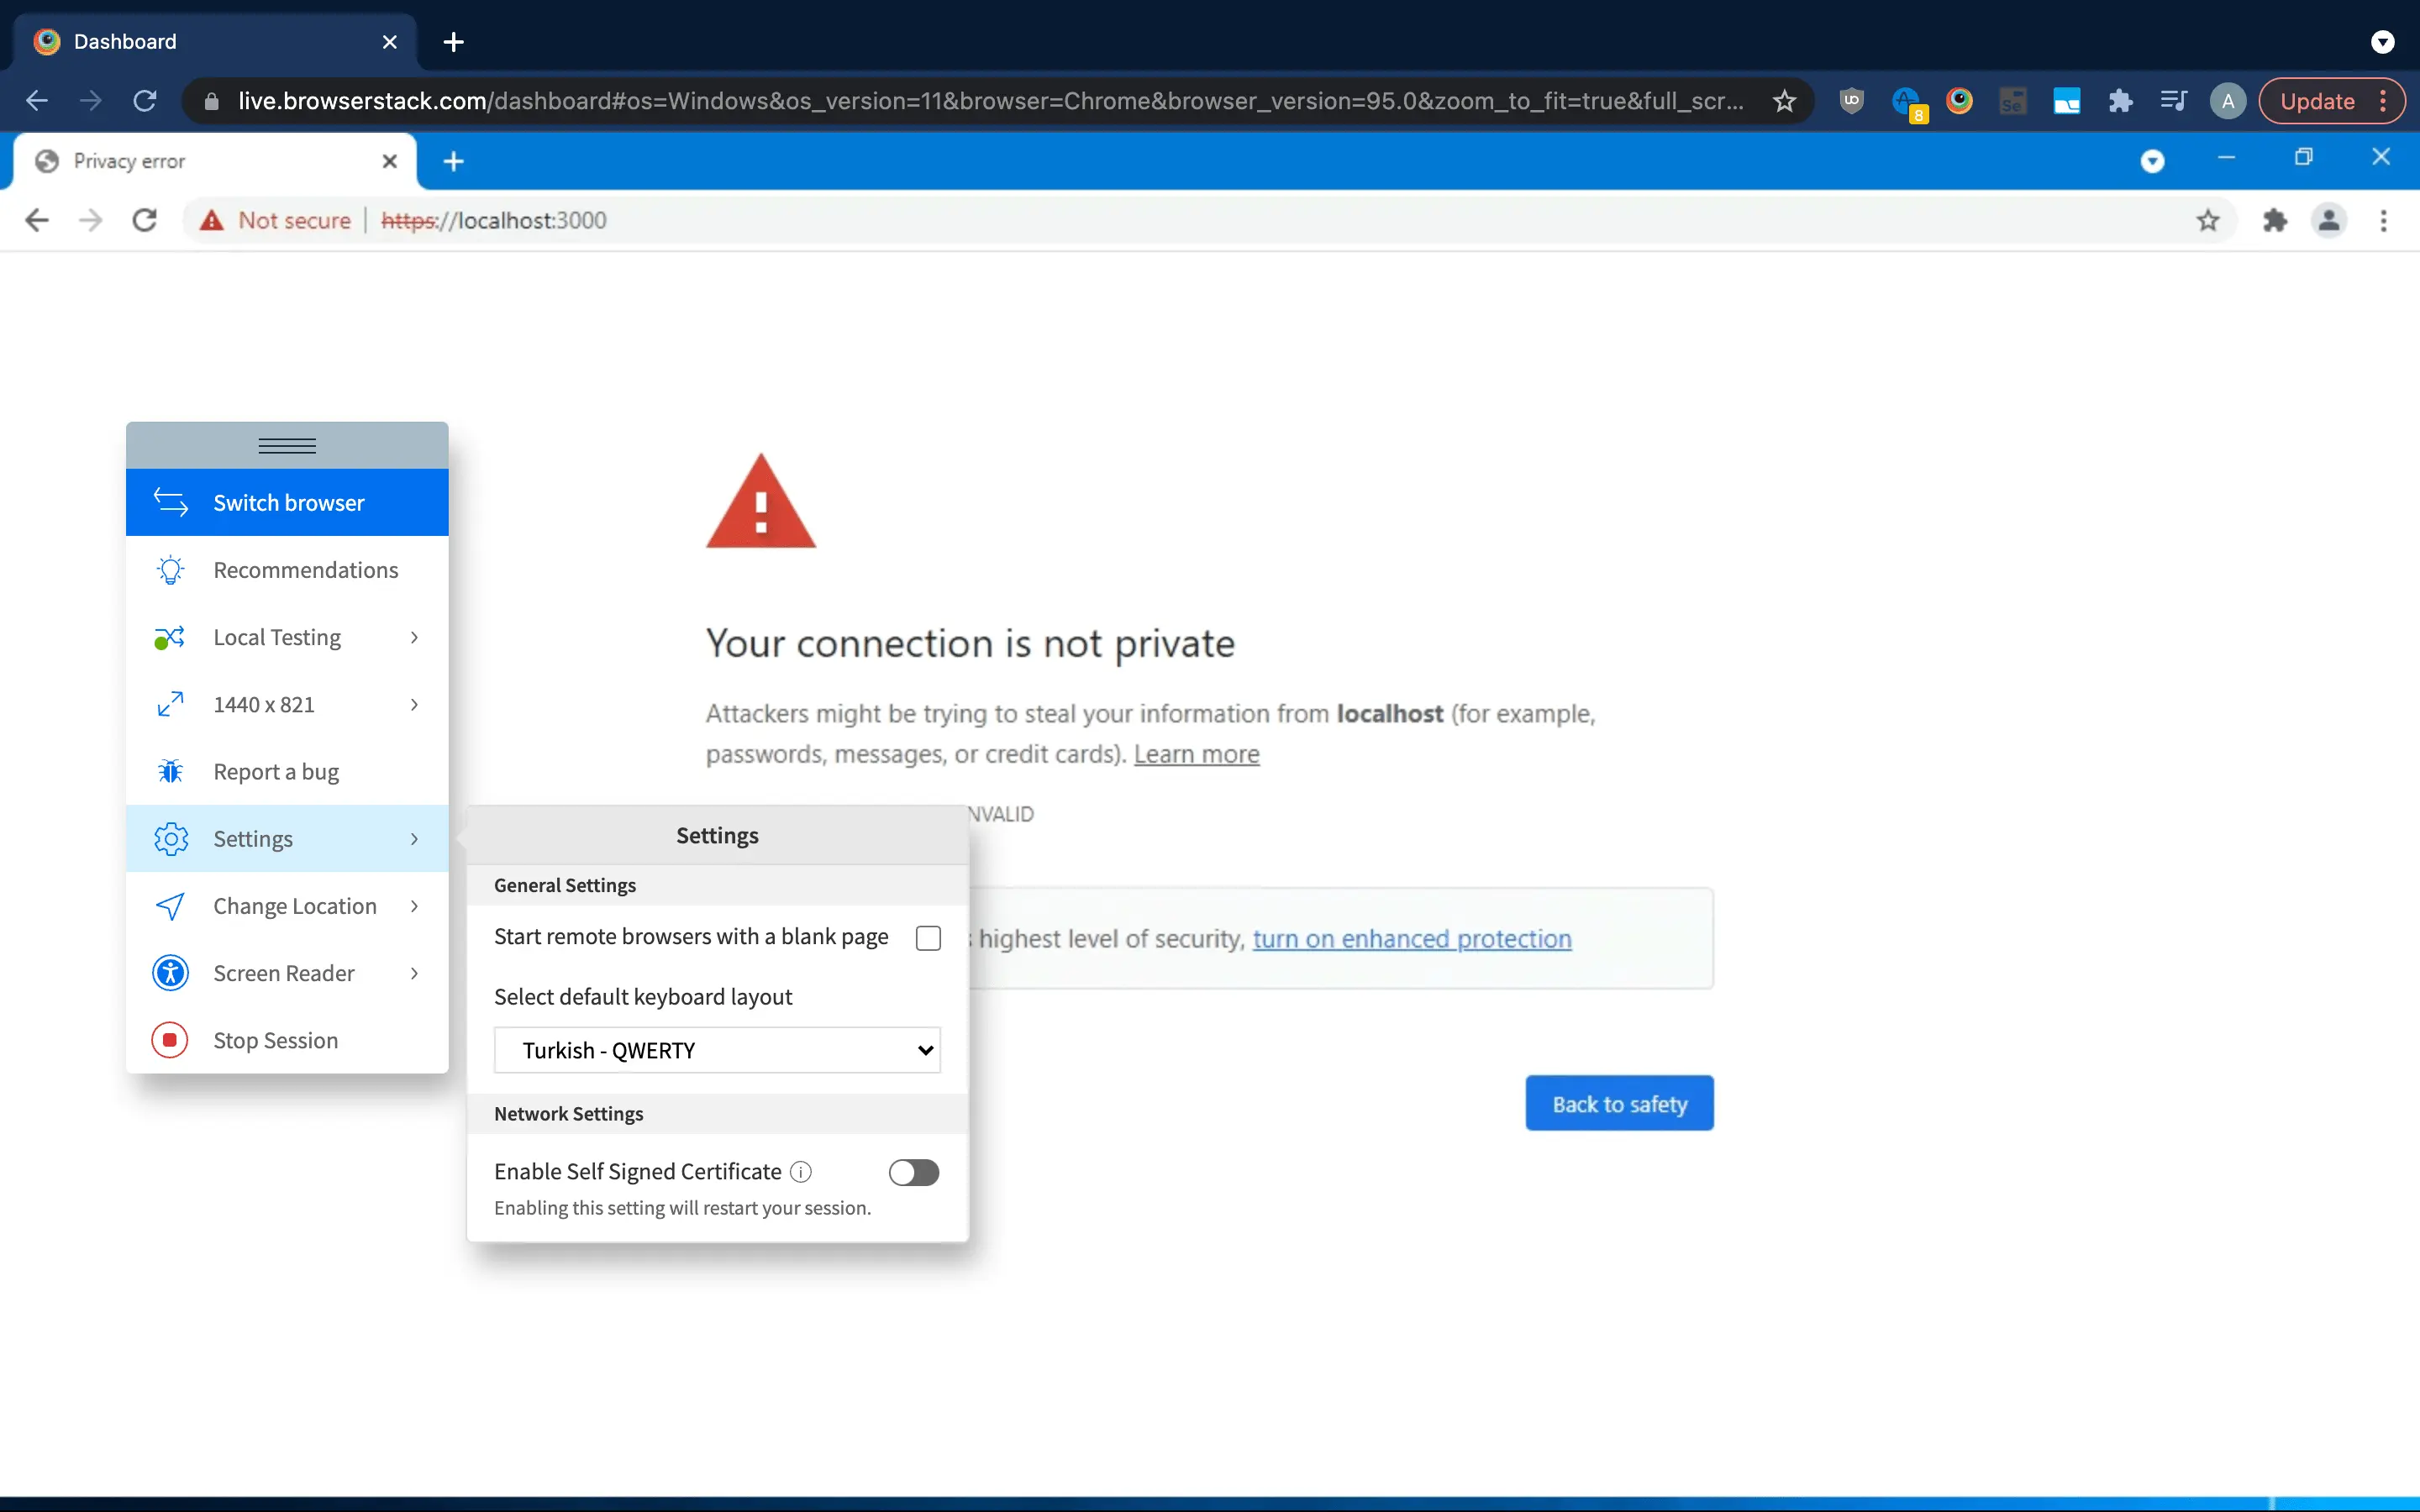
Task: Click the Not secure warning triangle
Action: coord(211,220)
